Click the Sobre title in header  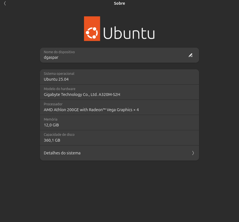pos(119,3)
